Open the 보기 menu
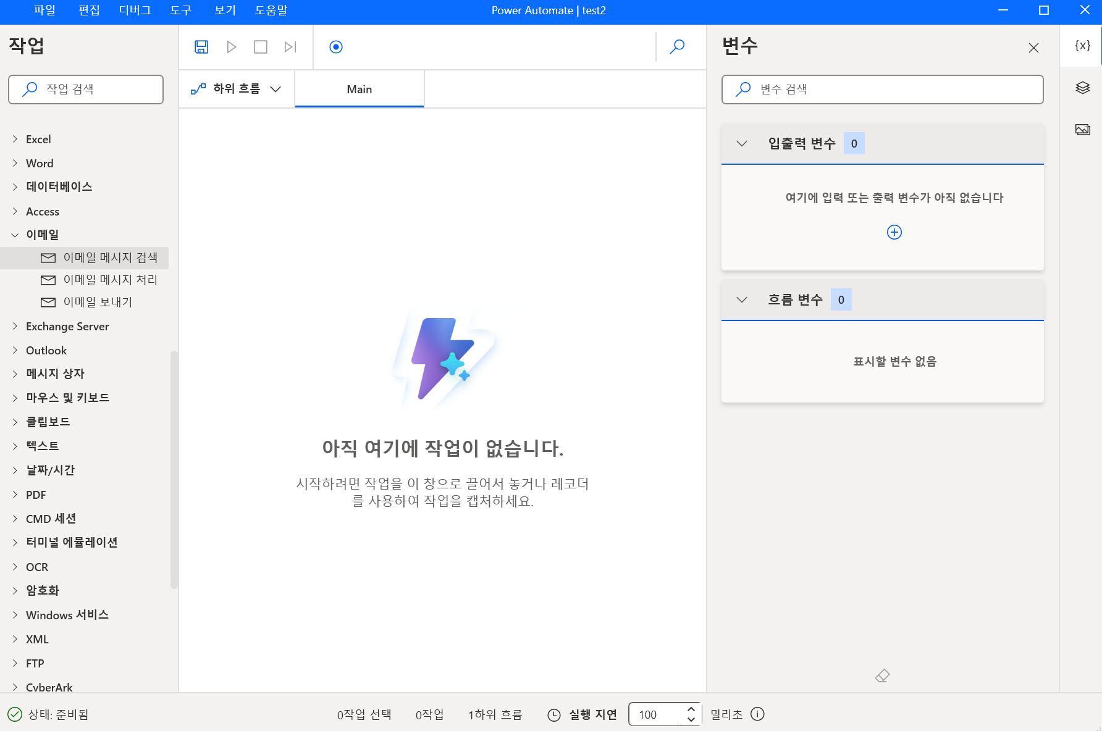This screenshot has height=731, width=1102. click(225, 10)
